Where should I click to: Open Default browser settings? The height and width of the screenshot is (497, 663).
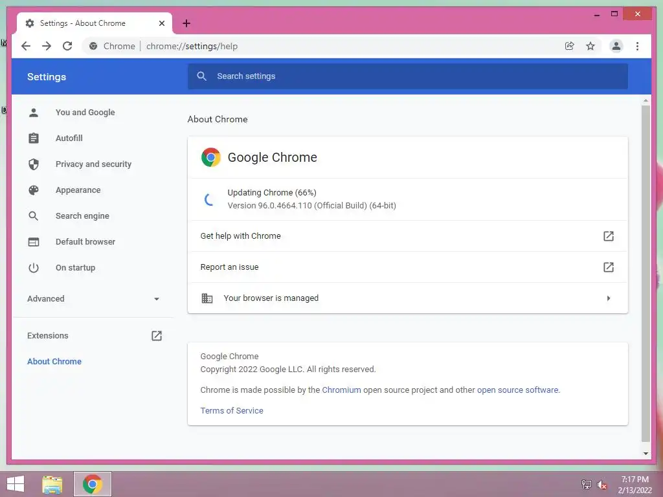(x=85, y=242)
